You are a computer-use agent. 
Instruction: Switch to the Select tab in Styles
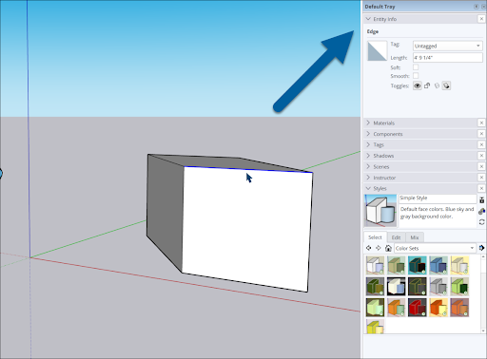tap(375, 237)
